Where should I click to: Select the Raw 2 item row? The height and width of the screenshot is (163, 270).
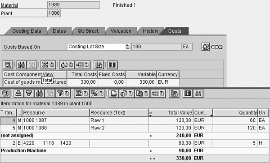coord(134,128)
